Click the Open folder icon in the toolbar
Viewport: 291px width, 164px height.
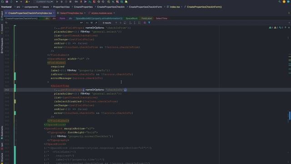pyautogui.click(x=3, y=2)
